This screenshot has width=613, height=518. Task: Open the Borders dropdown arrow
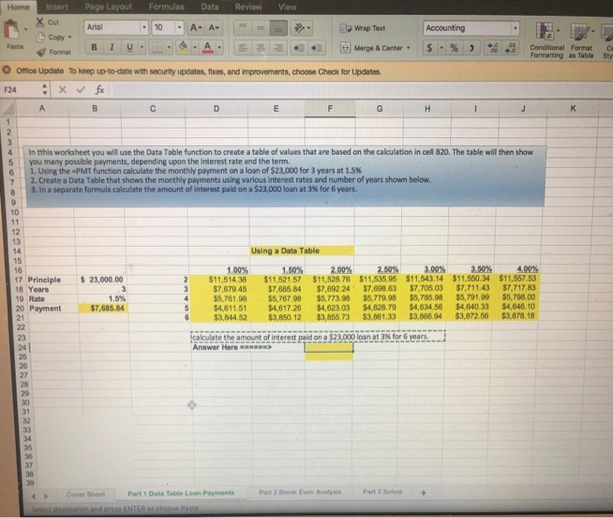(x=169, y=47)
